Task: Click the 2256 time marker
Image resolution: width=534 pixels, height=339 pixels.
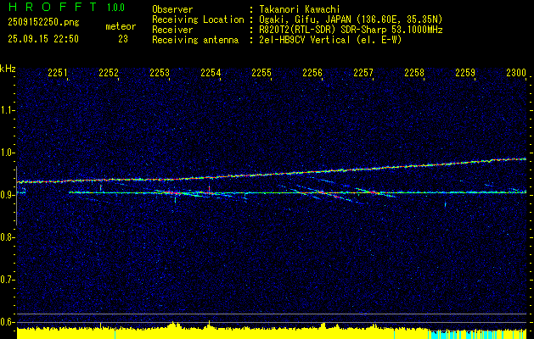Action: click(x=312, y=73)
